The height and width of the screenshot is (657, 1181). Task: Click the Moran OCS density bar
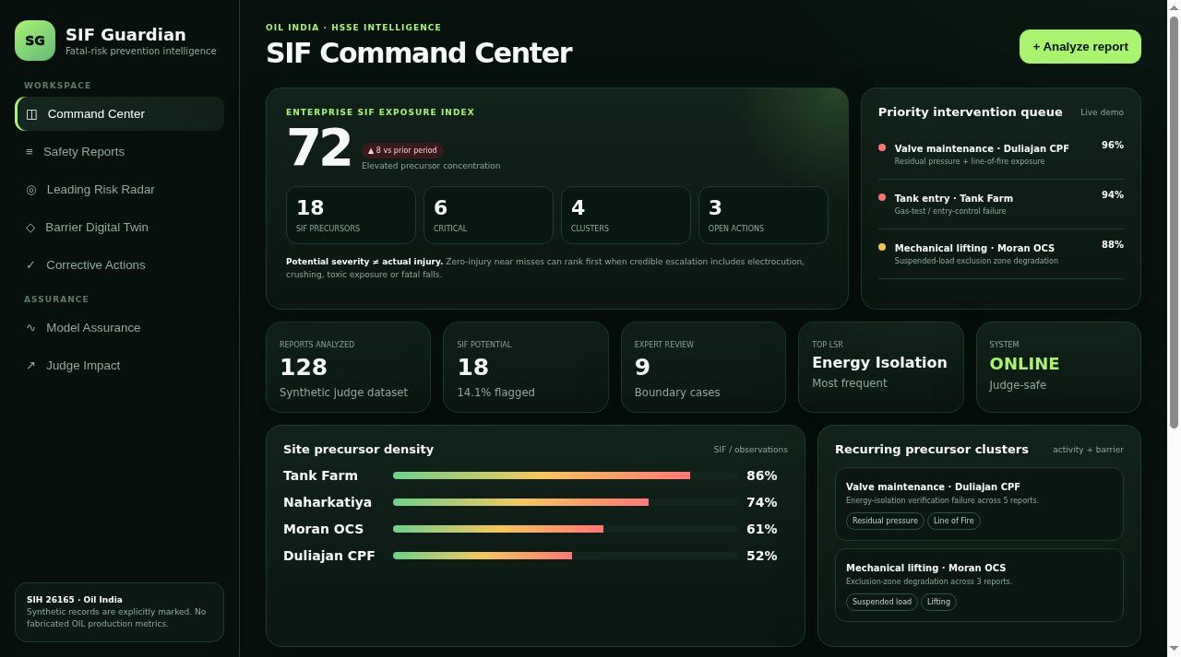pyautogui.click(x=565, y=529)
